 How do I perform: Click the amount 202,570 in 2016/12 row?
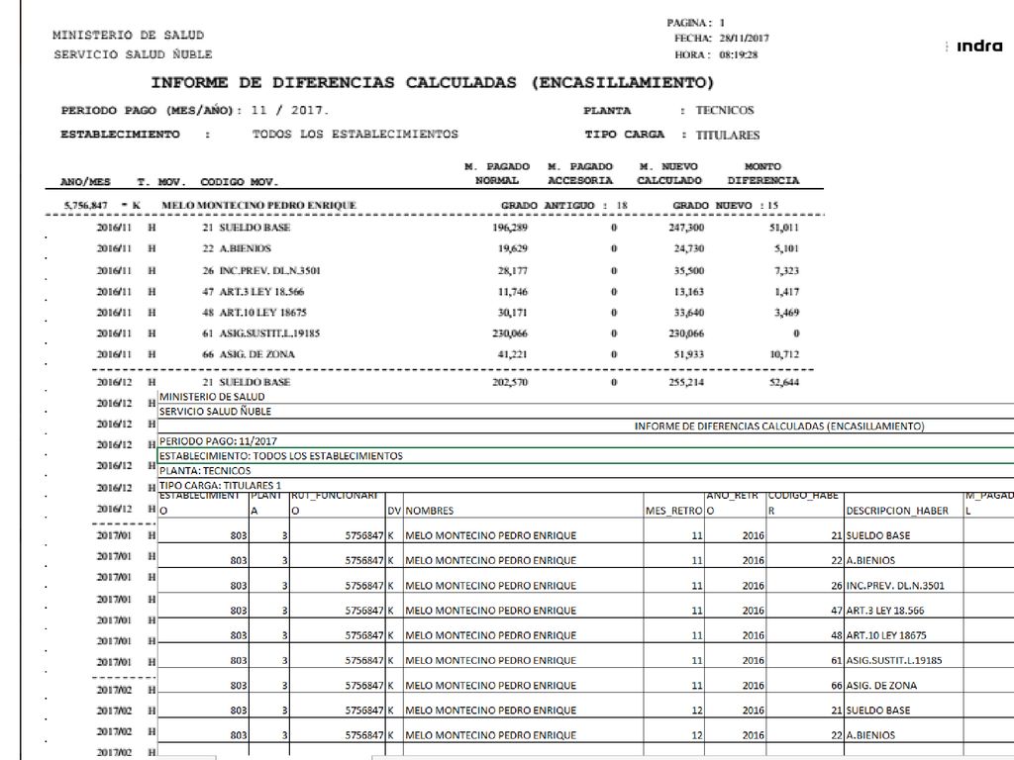[510, 382]
